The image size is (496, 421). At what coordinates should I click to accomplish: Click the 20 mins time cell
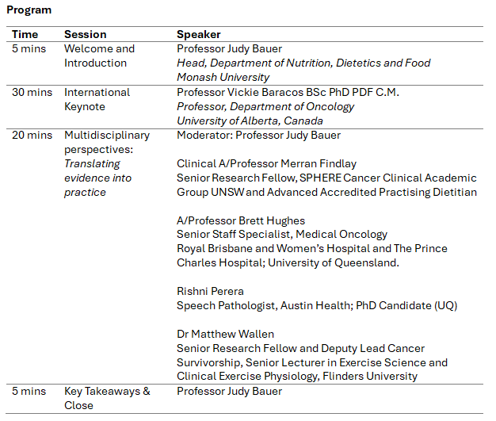pos(32,136)
